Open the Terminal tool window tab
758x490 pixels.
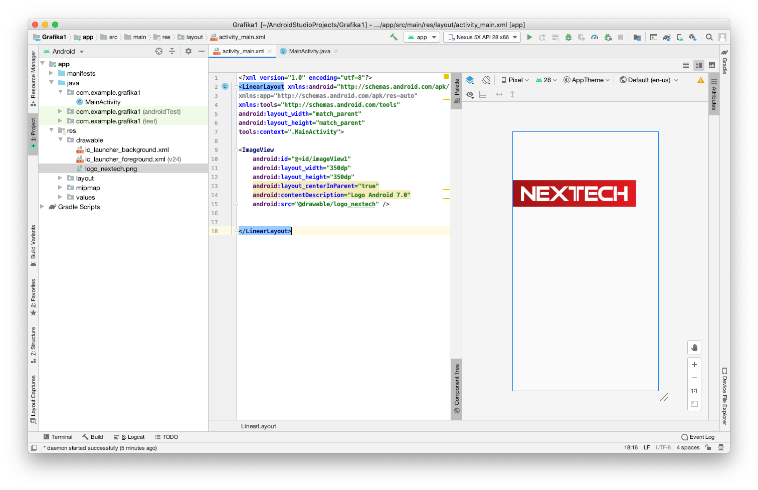coord(58,437)
